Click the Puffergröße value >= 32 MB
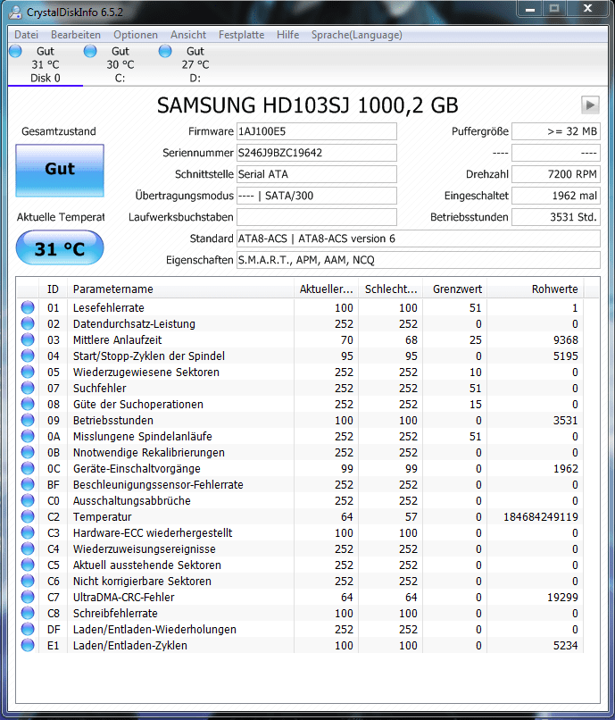615x720 pixels. click(556, 131)
